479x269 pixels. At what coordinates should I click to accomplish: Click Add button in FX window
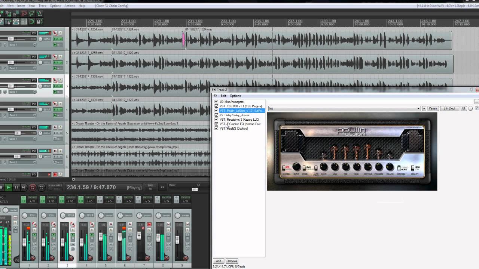pos(219,261)
